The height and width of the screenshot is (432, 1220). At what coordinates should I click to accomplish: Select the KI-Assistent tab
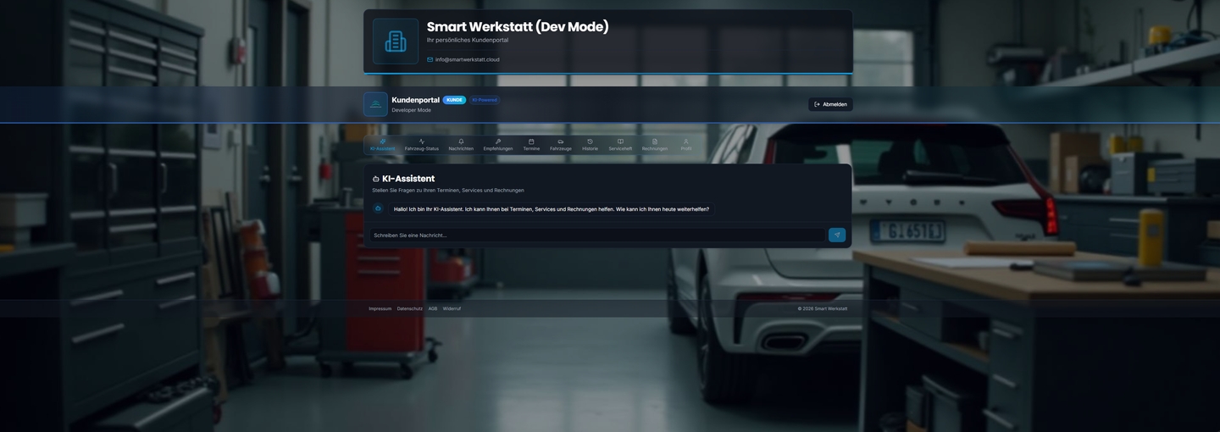[382, 145]
